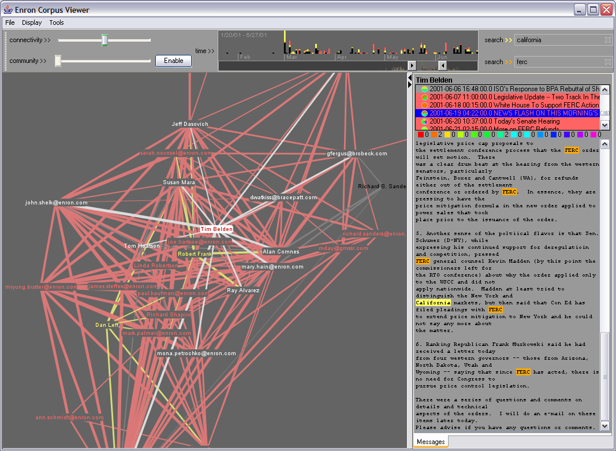
Task: Select the john.shelk@enron.com node
Action: pyautogui.click(x=57, y=203)
